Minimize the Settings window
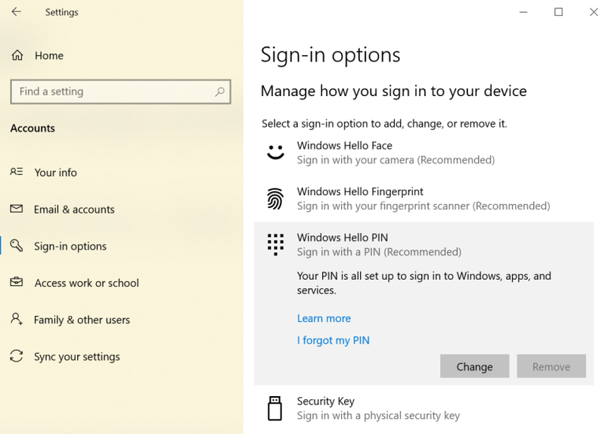 523,12
